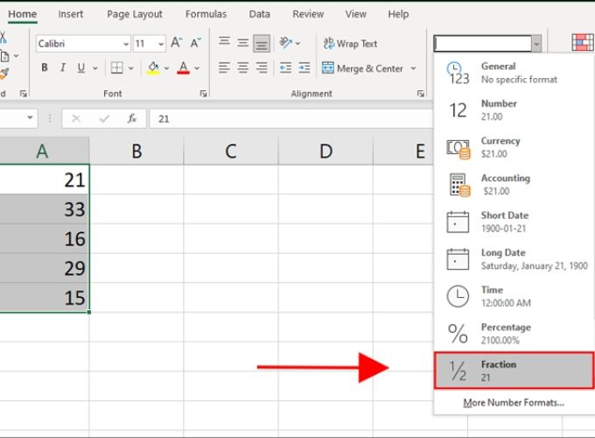Toggle Italic formatting

pos(63,68)
